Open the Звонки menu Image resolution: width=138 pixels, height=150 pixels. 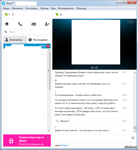tap(44, 8)
